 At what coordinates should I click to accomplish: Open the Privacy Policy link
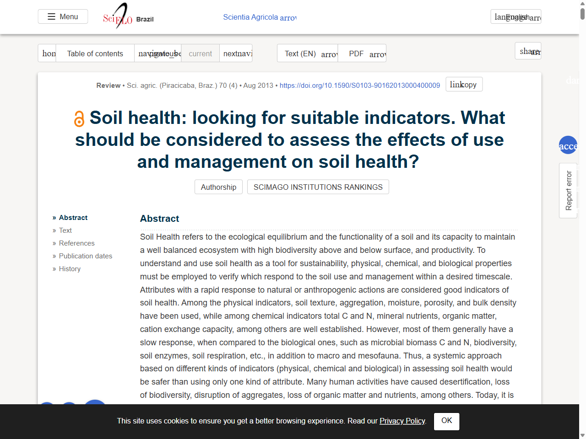click(402, 421)
